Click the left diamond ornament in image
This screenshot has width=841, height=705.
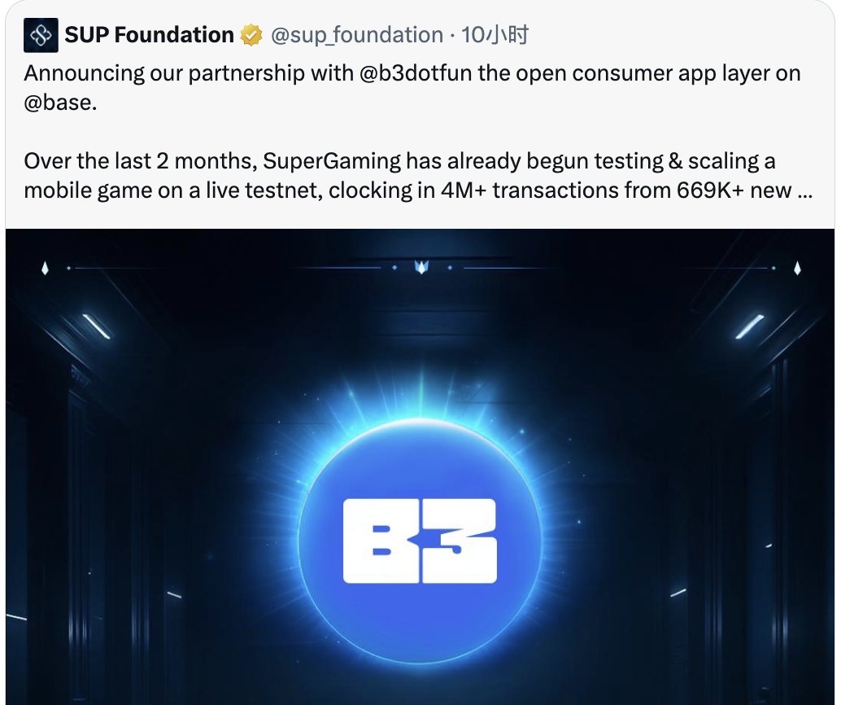pyautogui.click(x=45, y=268)
